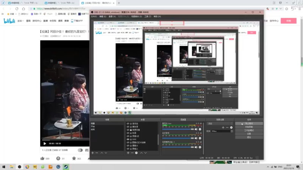Open the 游戏中心 link on bilibili

pos(37,21)
